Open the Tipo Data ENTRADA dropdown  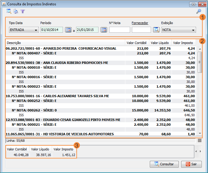[x=24, y=30]
